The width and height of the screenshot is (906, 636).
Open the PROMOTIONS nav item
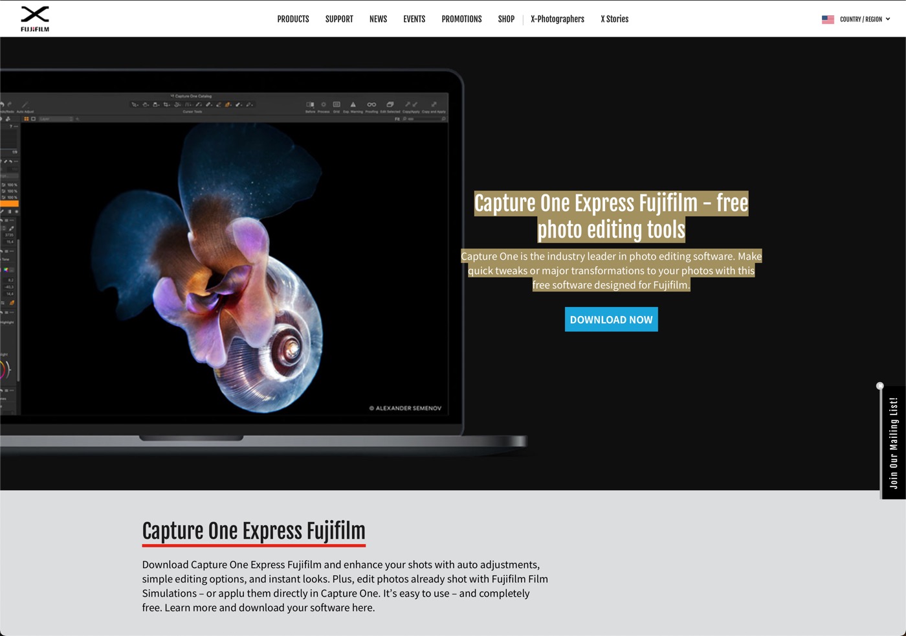[x=461, y=19]
